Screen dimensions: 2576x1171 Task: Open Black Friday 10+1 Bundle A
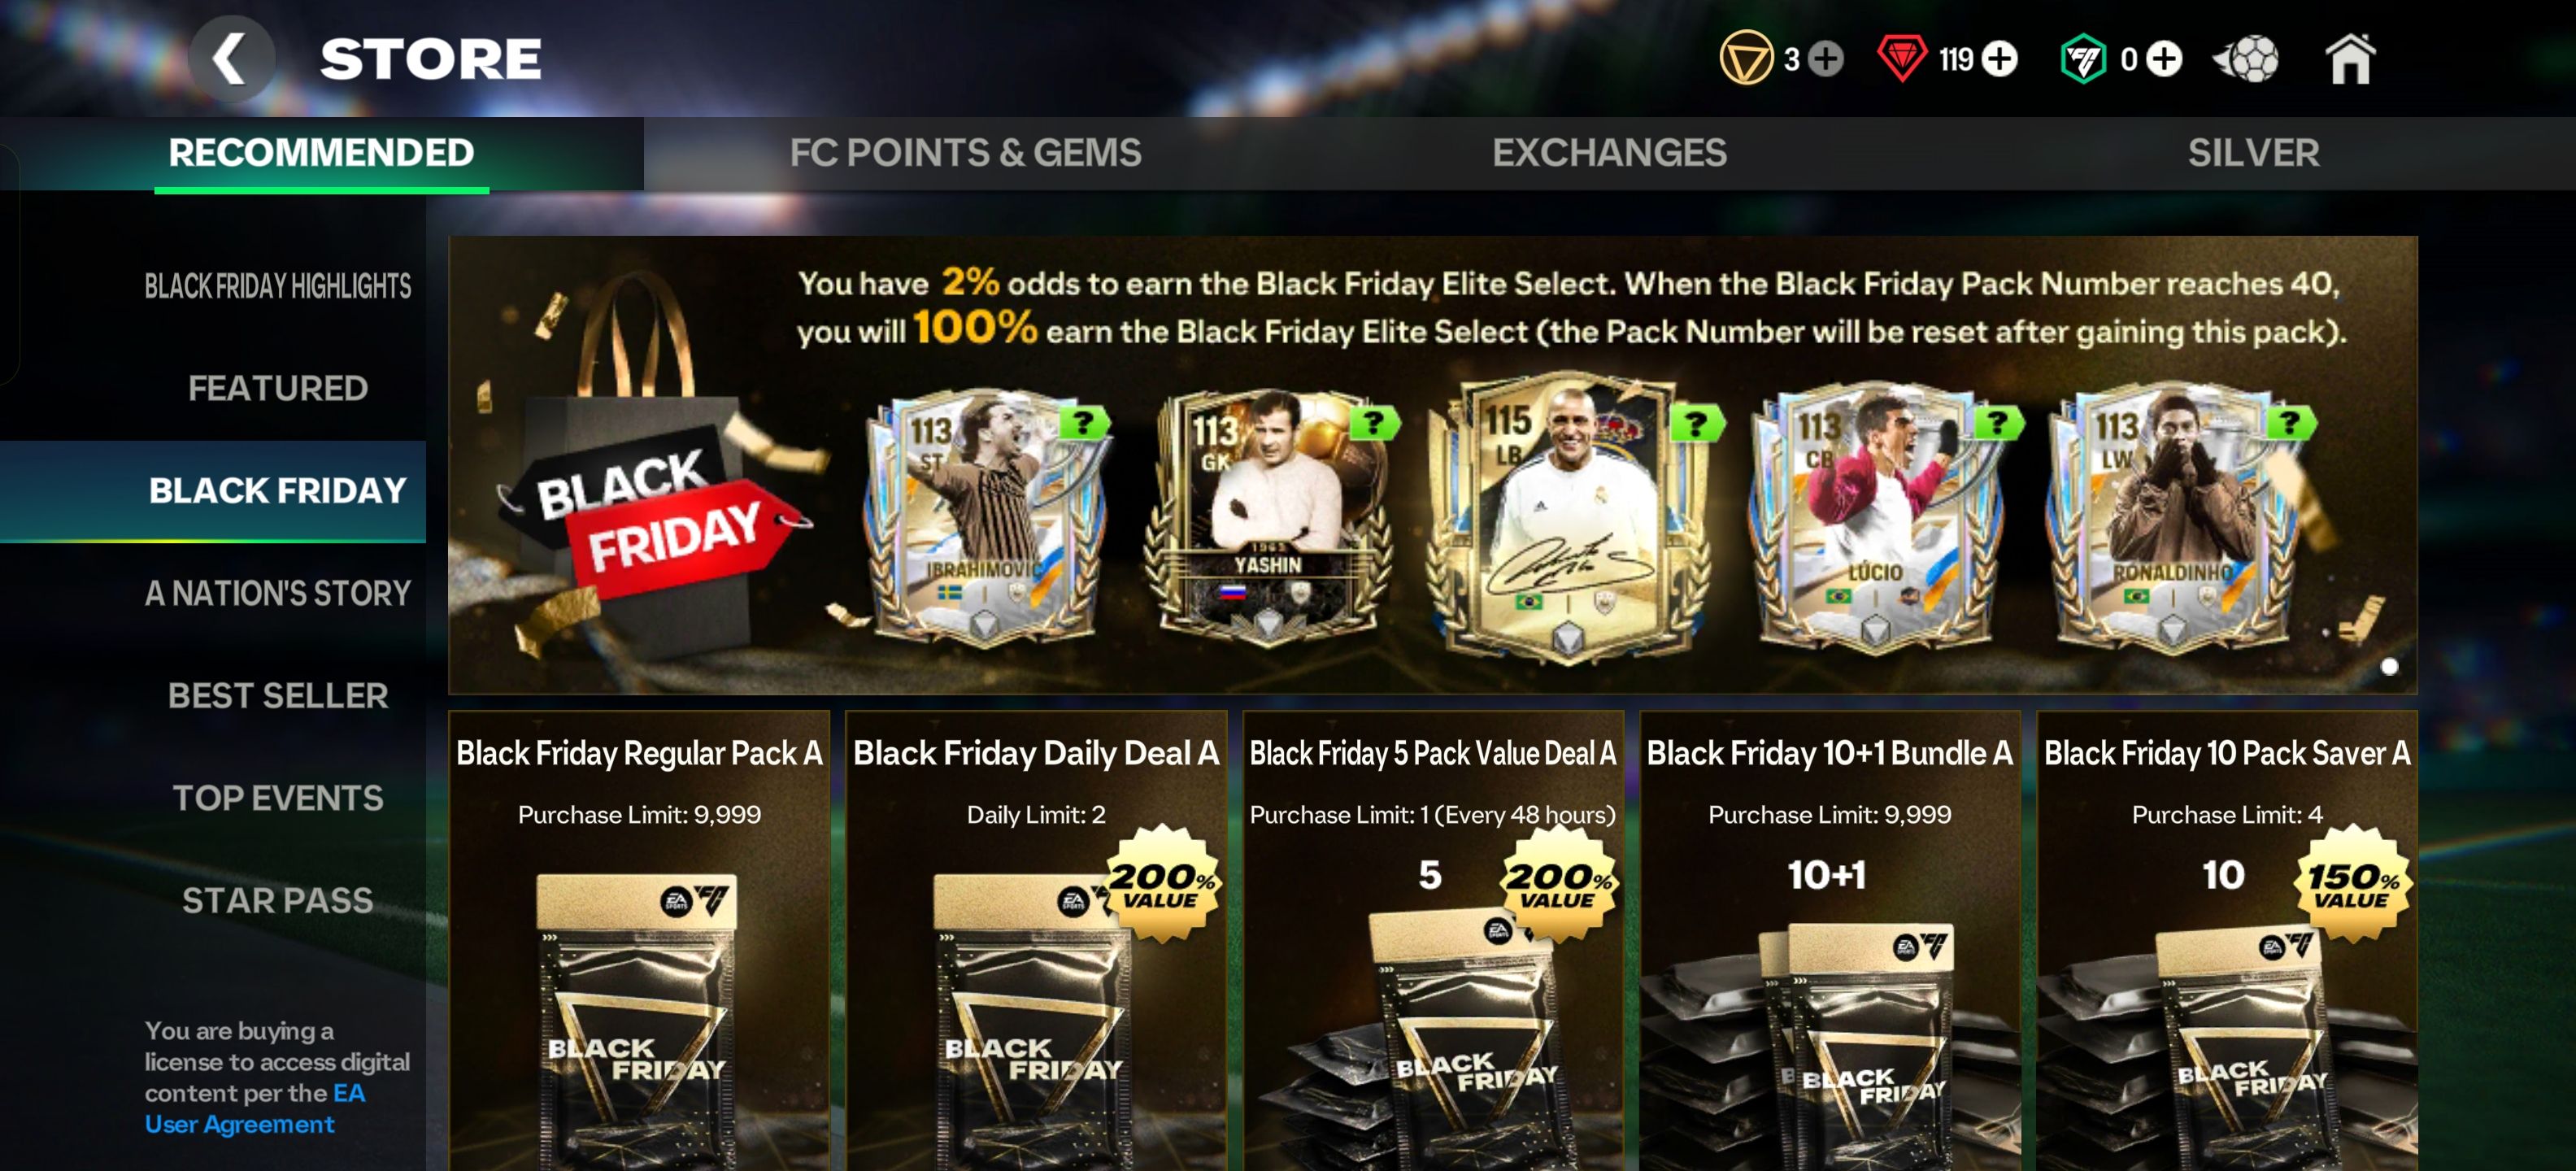click(x=1830, y=941)
